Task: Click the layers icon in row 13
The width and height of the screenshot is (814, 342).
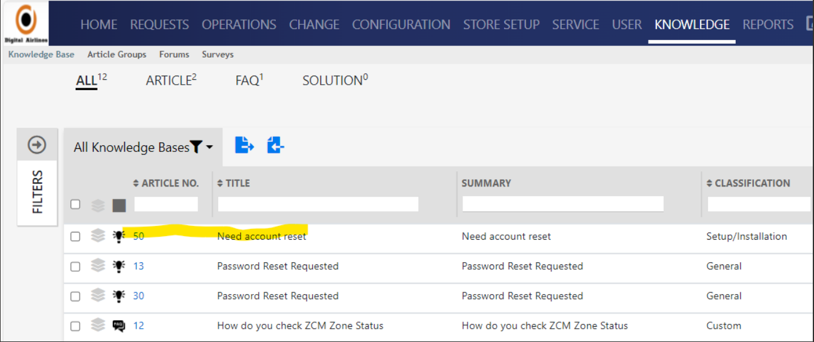Action: point(98,266)
